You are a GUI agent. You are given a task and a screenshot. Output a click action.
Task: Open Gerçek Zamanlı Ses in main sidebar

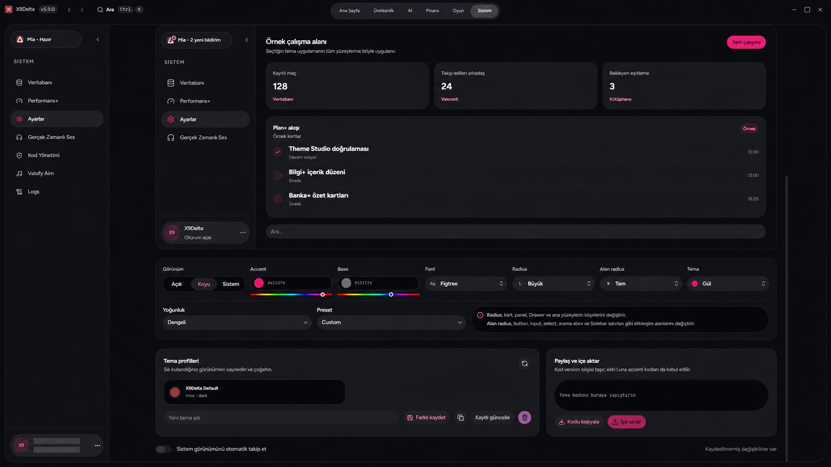pos(57,137)
